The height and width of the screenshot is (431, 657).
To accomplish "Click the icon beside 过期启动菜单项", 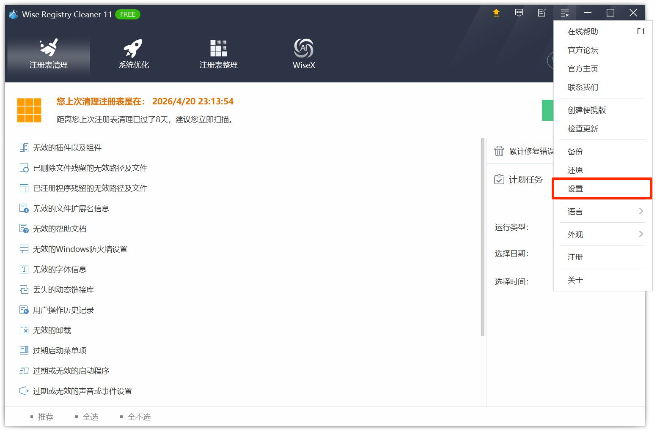I will [24, 351].
